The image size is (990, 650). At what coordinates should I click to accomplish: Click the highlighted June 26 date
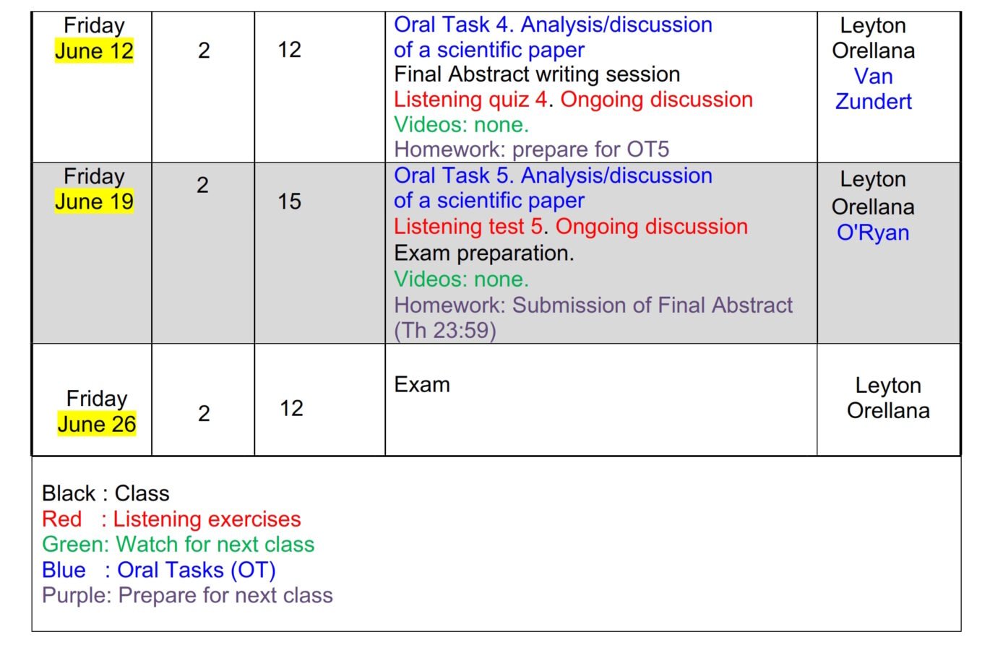(x=96, y=424)
